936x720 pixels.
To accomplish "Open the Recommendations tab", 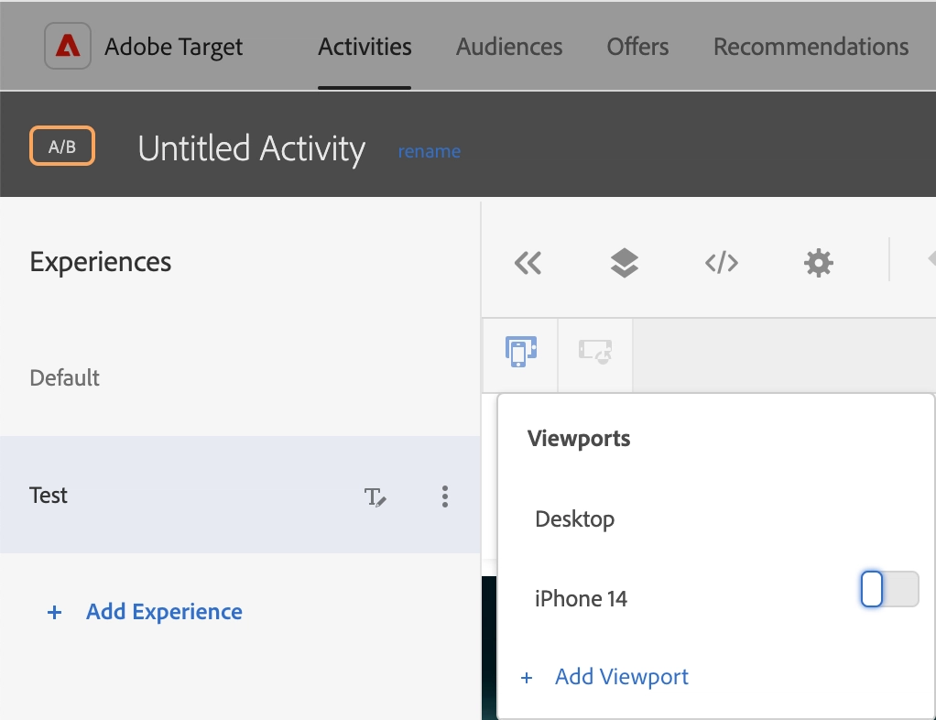I will point(811,47).
